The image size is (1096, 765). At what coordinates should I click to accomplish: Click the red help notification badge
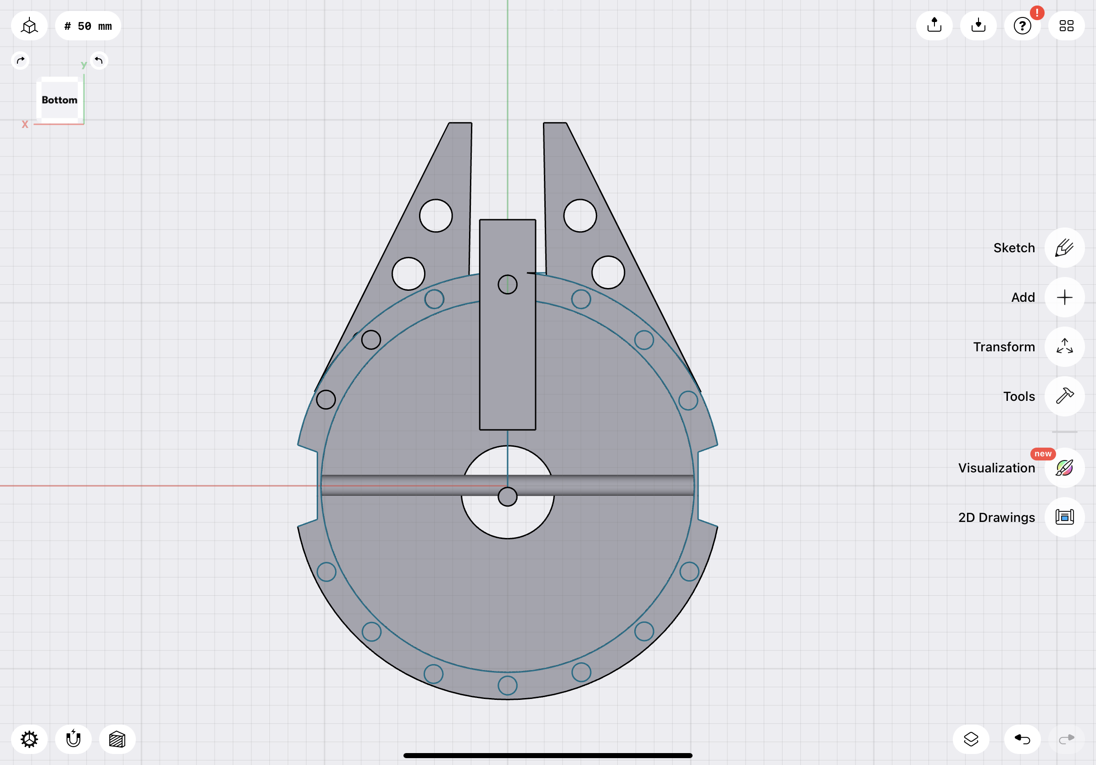coord(1037,13)
